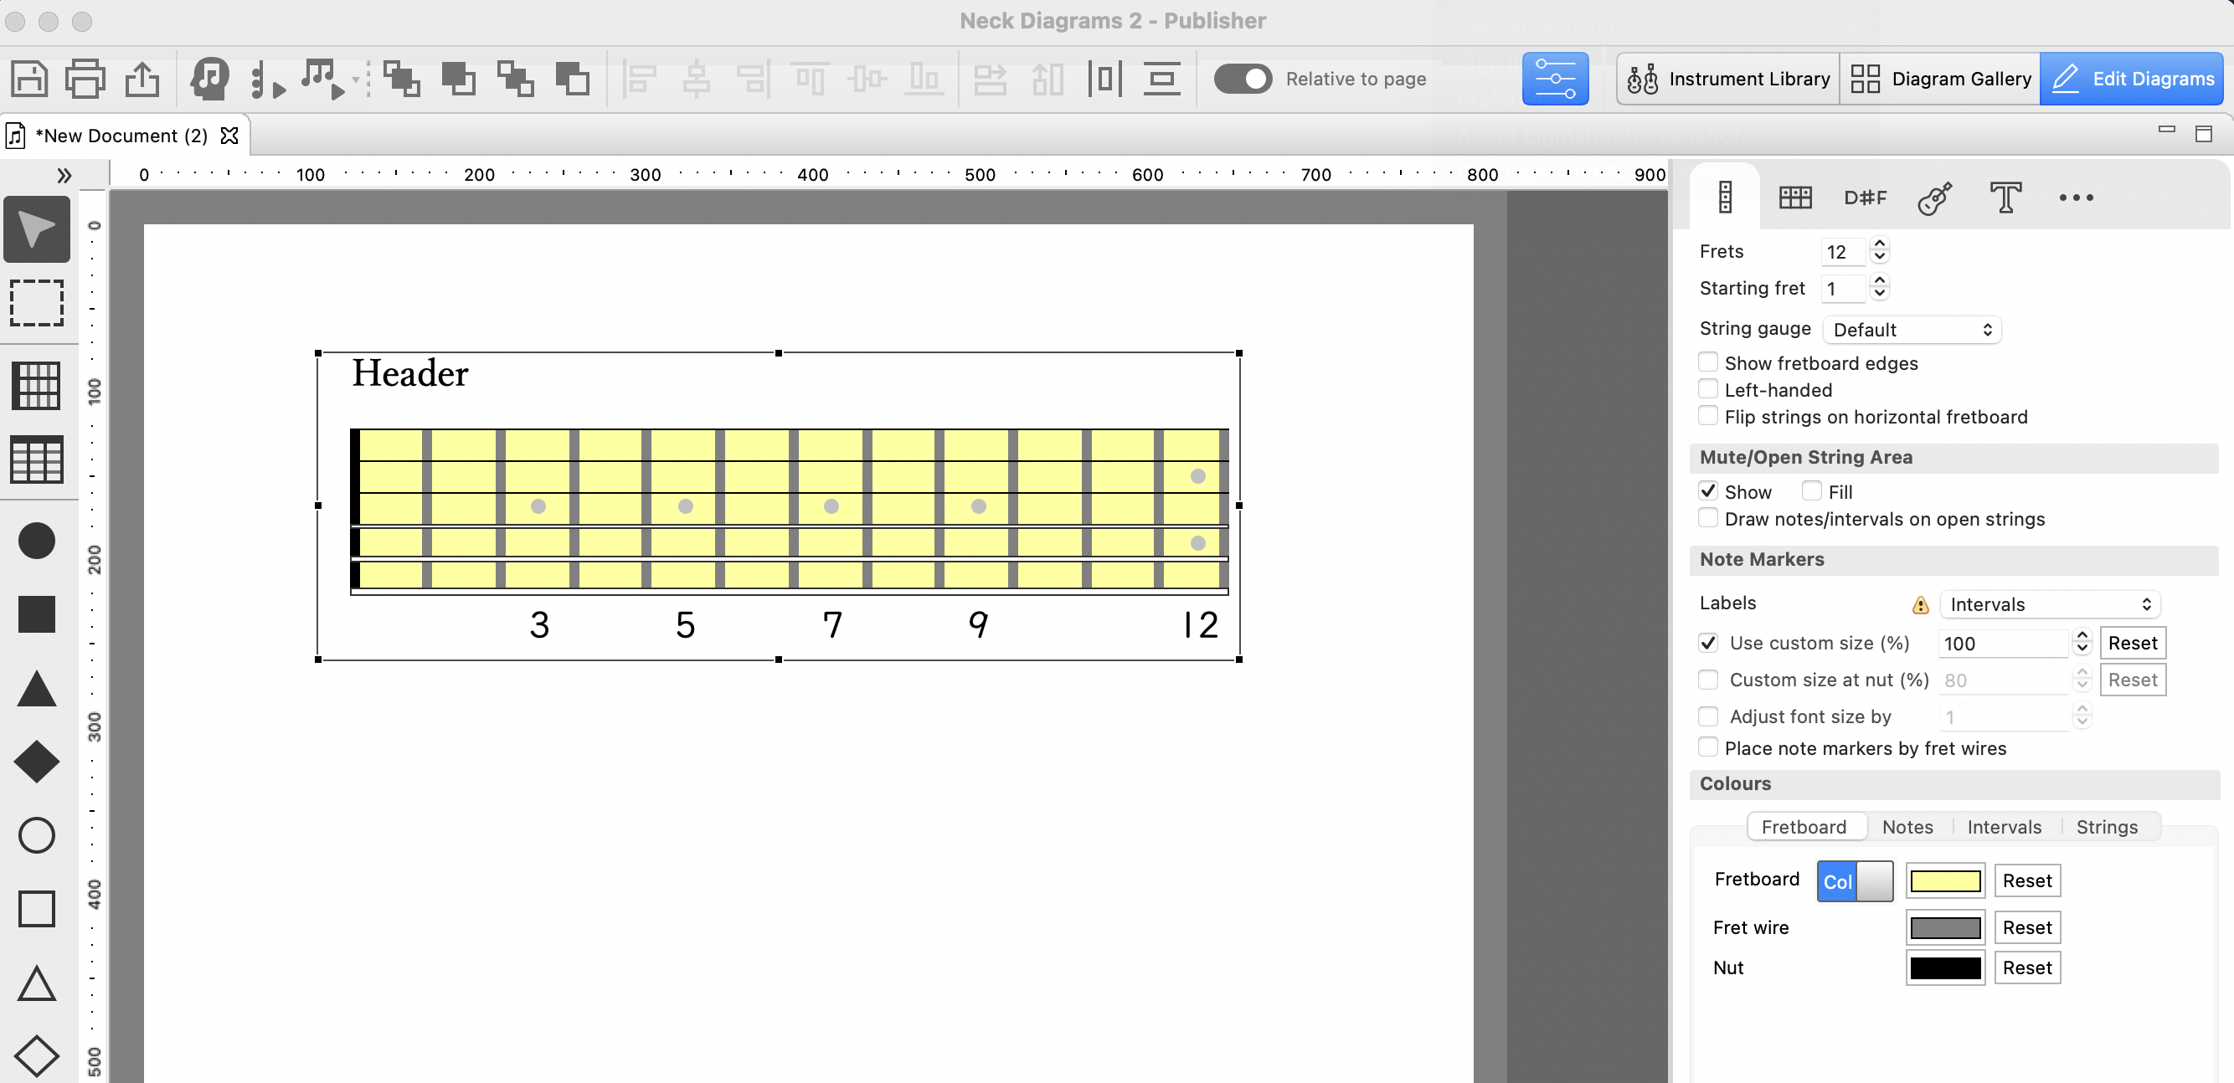
Task: Open the guitar instrument properties tab
Action: click(x=1935, y=198)
